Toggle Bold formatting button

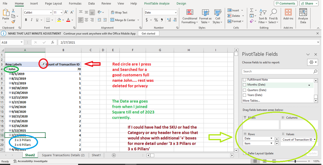coord(26,20)
